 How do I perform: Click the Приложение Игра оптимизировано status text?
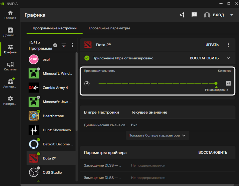(x=123, y=58)
